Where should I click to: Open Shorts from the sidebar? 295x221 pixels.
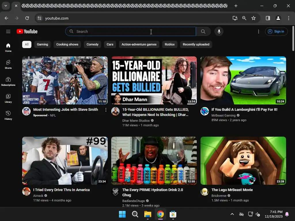point(8,64)
